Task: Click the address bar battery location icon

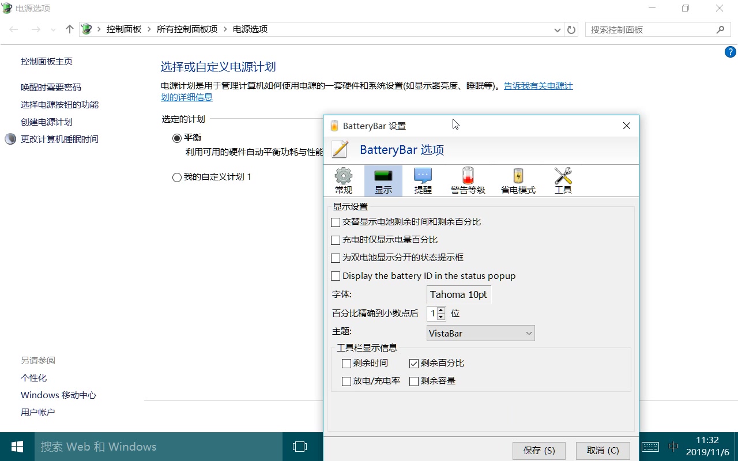Action: 87,29
